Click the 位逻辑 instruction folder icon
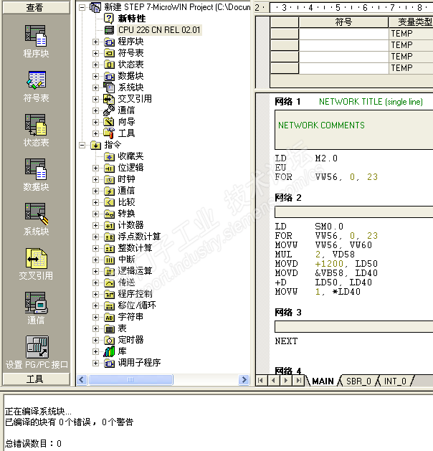Viewport: 433px width, 451px height. (x=109, y=168)
